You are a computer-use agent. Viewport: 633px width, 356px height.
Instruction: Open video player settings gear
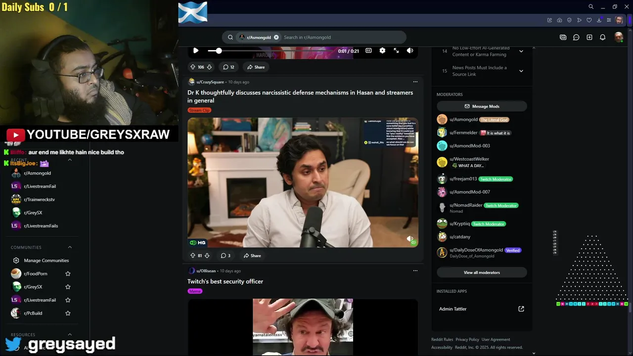click(382, 50)
